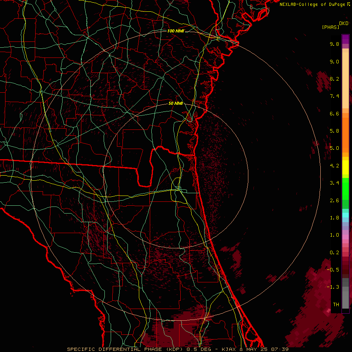Click the 8.2 legend value
The width and height of the screenshot is (352, 352).
(334, 79)
